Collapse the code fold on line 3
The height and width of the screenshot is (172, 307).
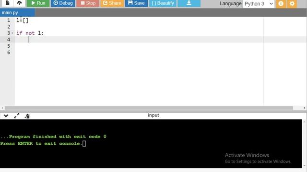(x=12, y=33)
